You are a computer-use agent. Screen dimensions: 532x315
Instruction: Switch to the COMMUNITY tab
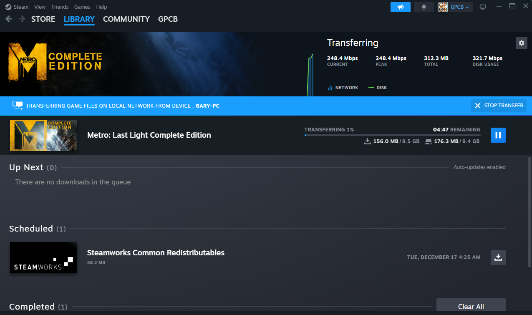click(126, 19)
